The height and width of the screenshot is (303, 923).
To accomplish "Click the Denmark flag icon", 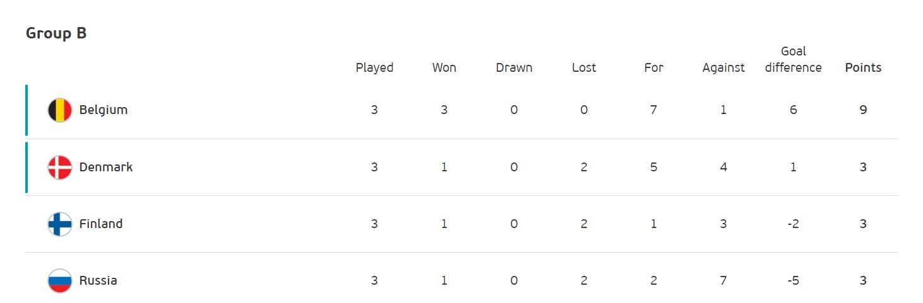I will (x=60, y=168).
